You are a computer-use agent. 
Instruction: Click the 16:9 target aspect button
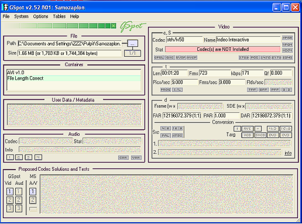click(286, 129)
